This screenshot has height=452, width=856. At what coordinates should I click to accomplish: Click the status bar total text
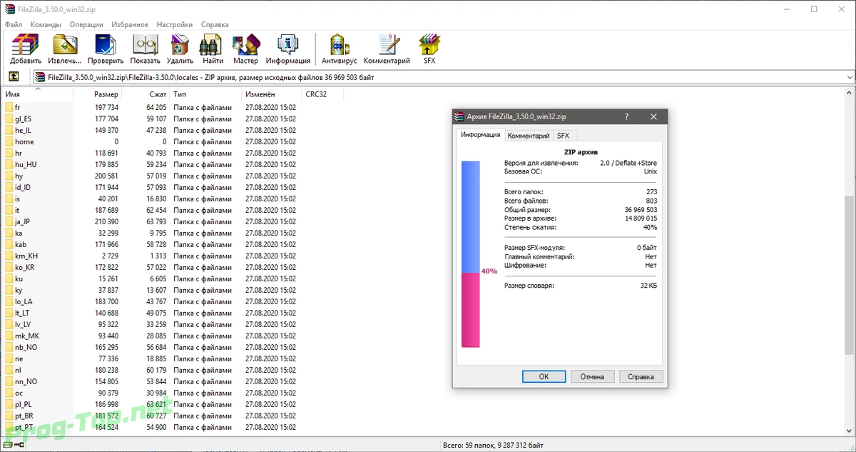(x=493, y=445)
